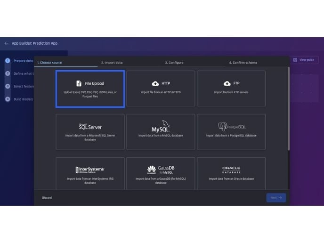The width and height of the screenshot is (324, 243).
Task: Click step 4 circle Build models
Action: tap(8, 99)
